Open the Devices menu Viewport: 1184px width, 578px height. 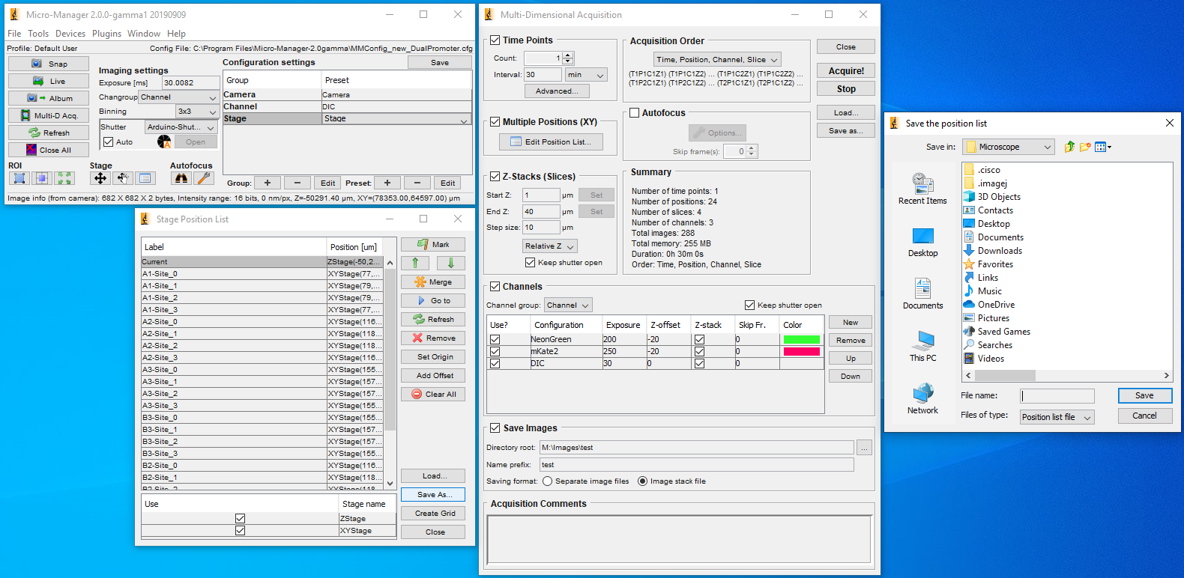coord(70,34)
